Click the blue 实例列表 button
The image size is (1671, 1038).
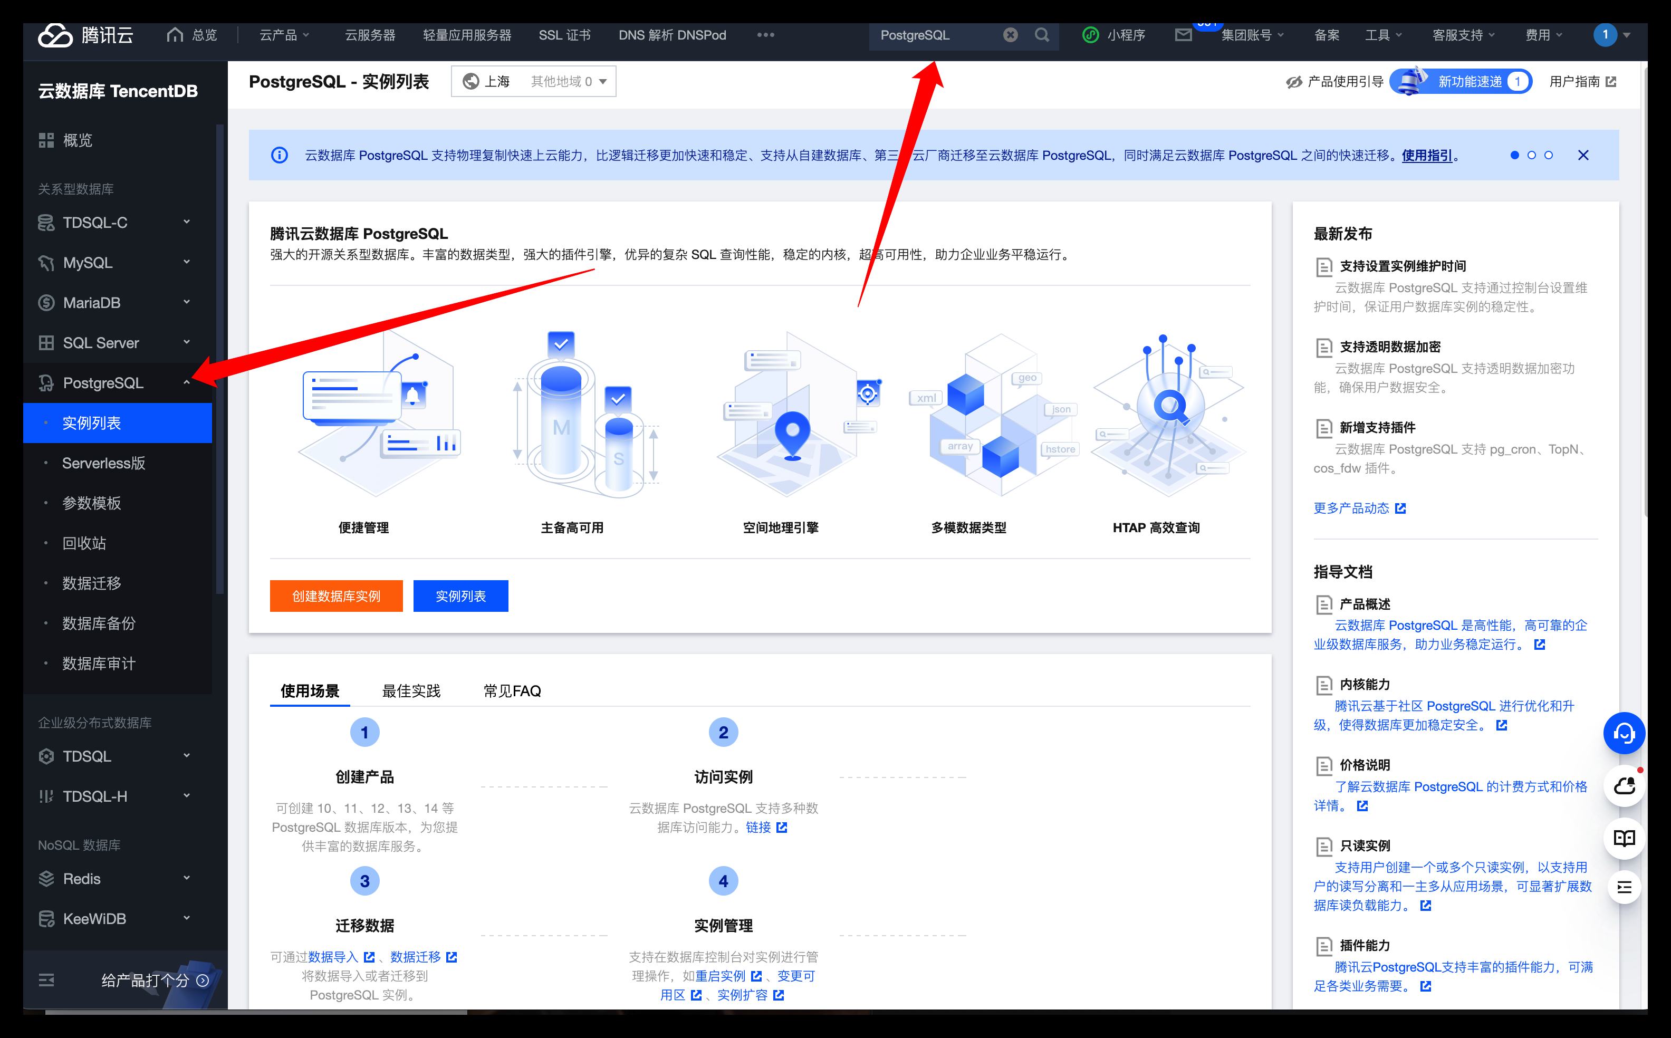460,596
